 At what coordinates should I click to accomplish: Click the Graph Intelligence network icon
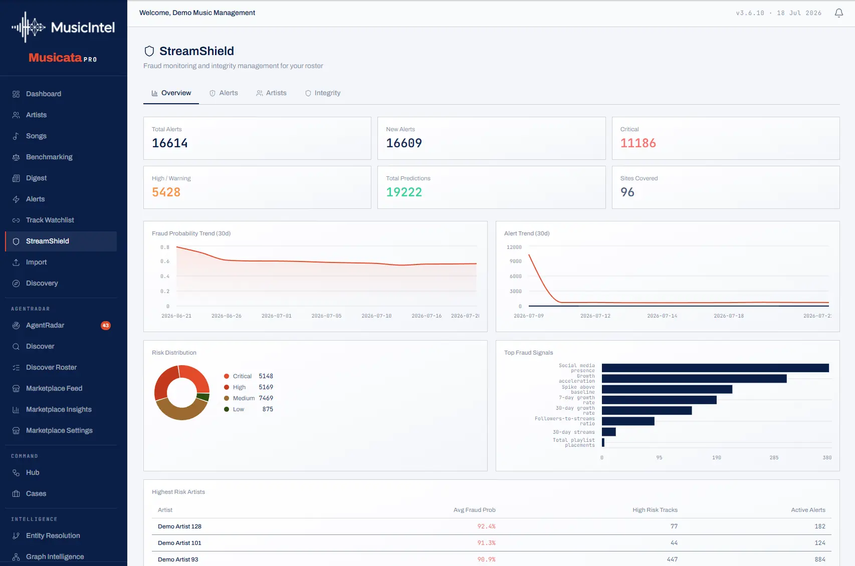(x=16, y=557)
